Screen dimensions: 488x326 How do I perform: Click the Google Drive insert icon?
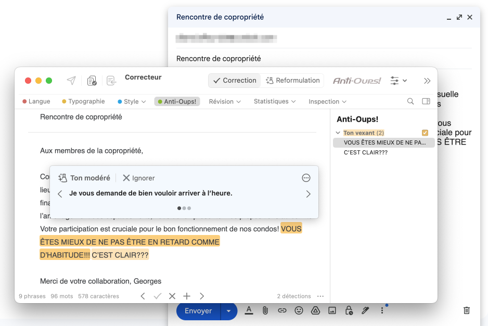315,310
